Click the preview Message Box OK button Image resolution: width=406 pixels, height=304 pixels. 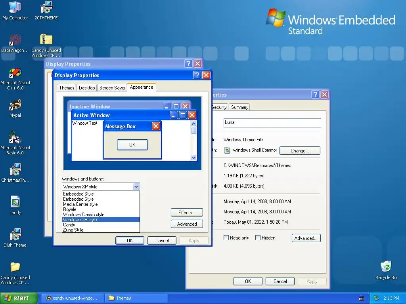tap(132, 145)
